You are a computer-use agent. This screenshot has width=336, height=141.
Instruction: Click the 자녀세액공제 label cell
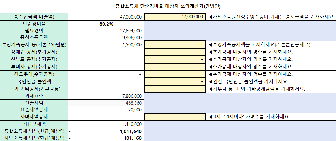pyautogui.click(x=34, y=117)
